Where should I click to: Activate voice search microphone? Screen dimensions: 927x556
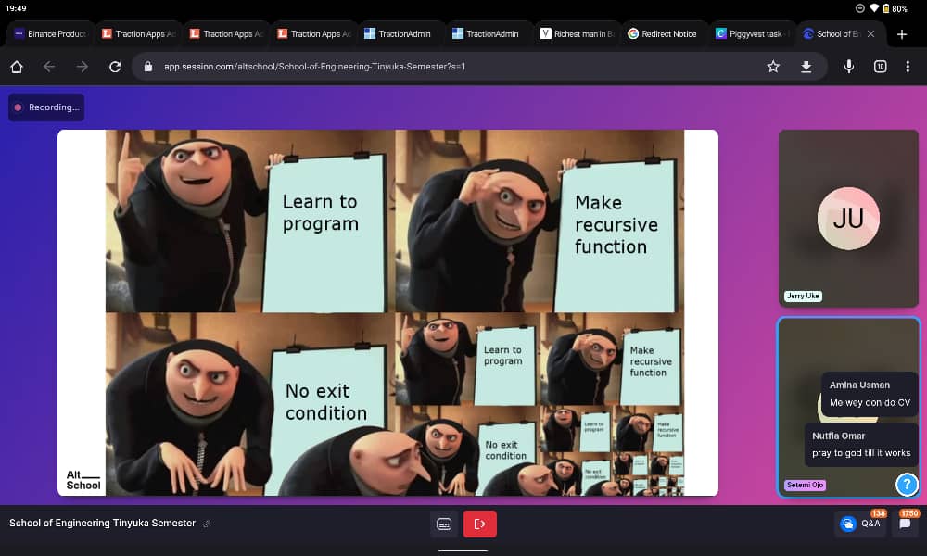(x=848, y=67)
